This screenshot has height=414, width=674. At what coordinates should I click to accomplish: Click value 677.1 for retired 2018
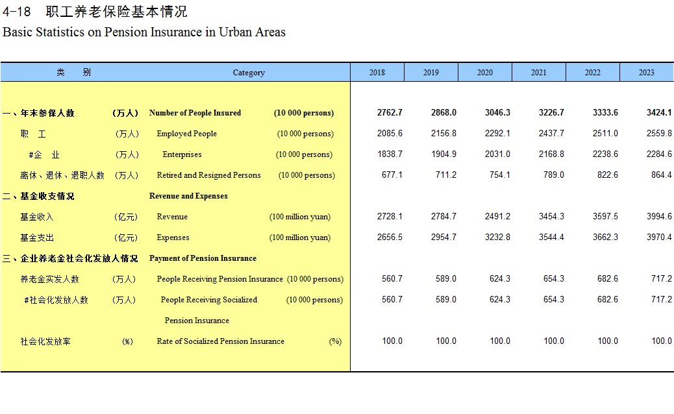tap(392, 175)
